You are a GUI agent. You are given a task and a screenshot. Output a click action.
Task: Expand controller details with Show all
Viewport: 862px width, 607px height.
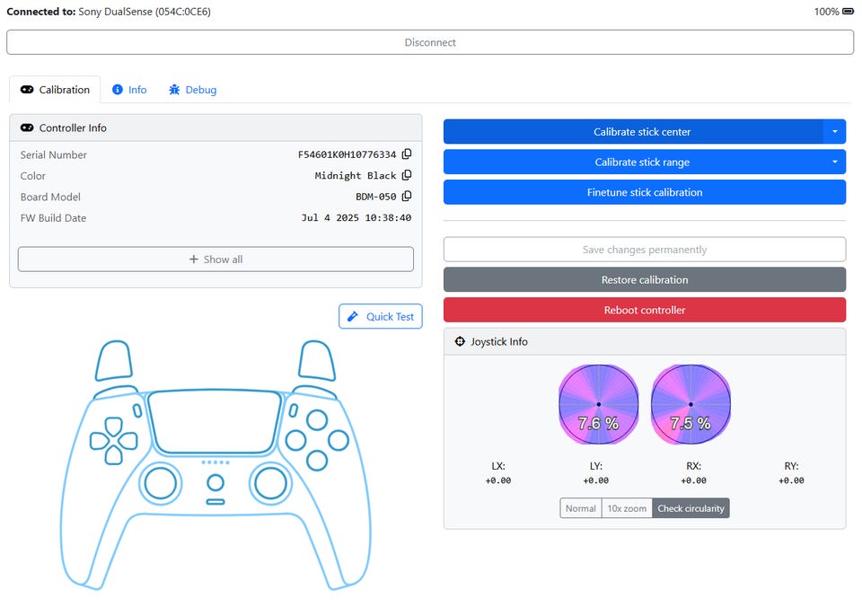(215, 259)
